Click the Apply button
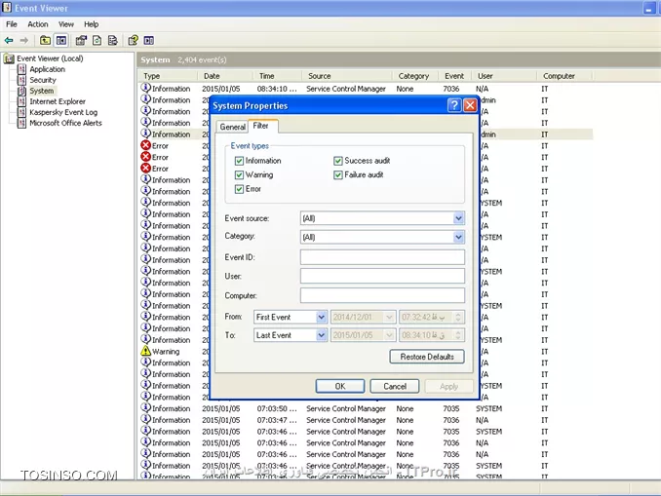661x496 pixels. (449, 387)
